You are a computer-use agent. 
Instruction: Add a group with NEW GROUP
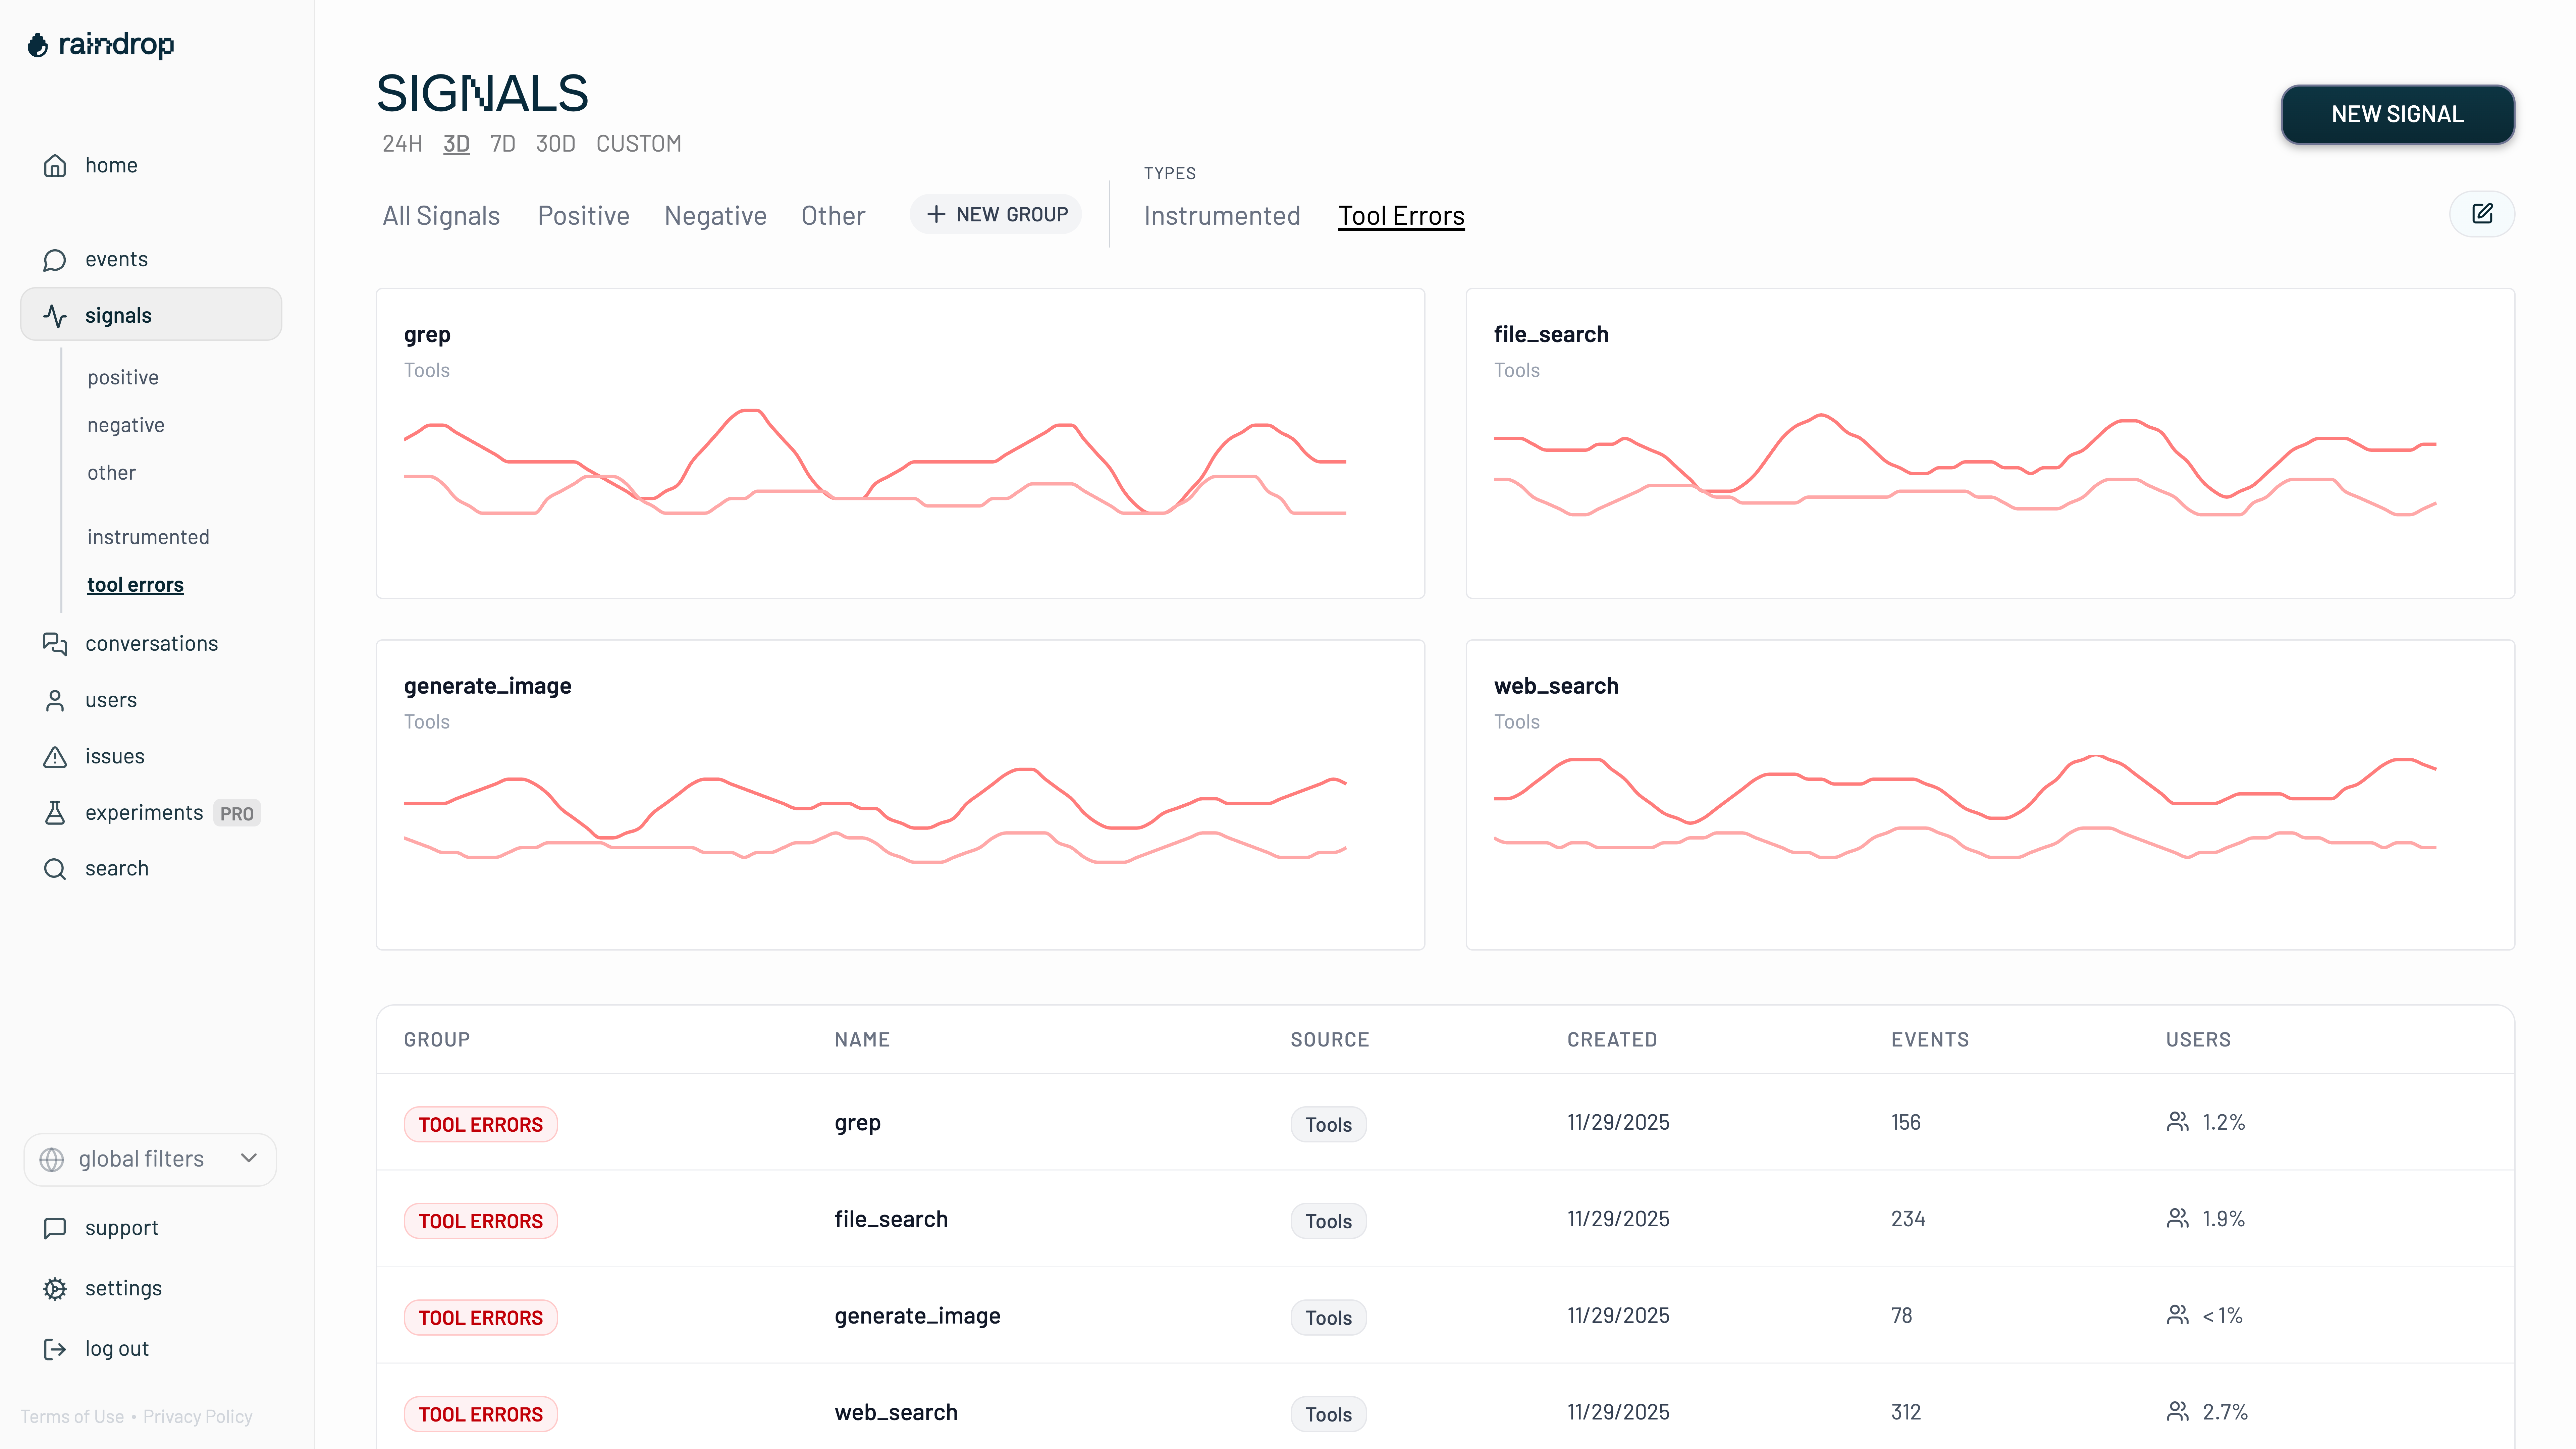point(996,214)
